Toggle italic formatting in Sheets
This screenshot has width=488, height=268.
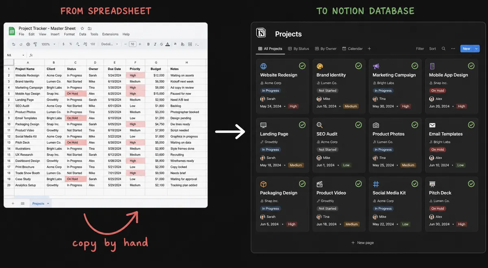(x=155, y=44)
